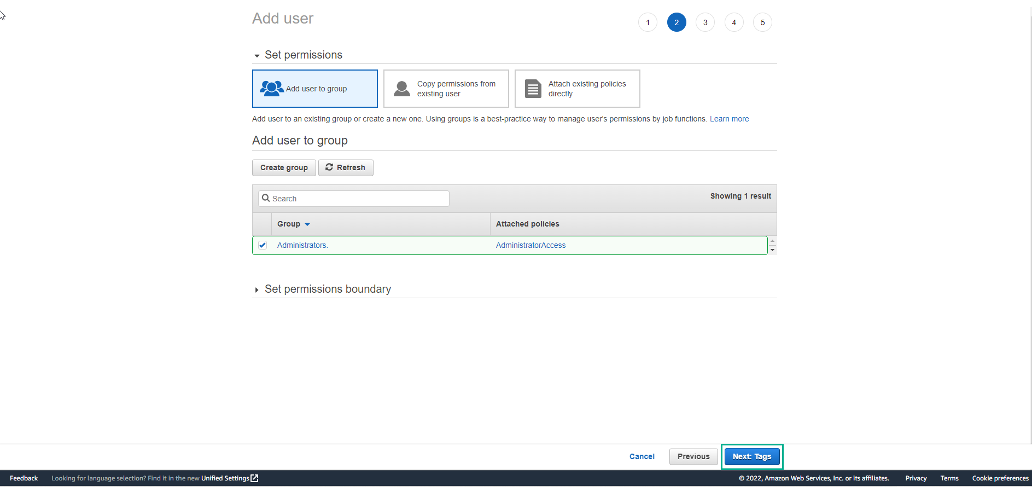Click the group table scroll down arrow
Screen dimensions: 1032x487
pos(772,250)
